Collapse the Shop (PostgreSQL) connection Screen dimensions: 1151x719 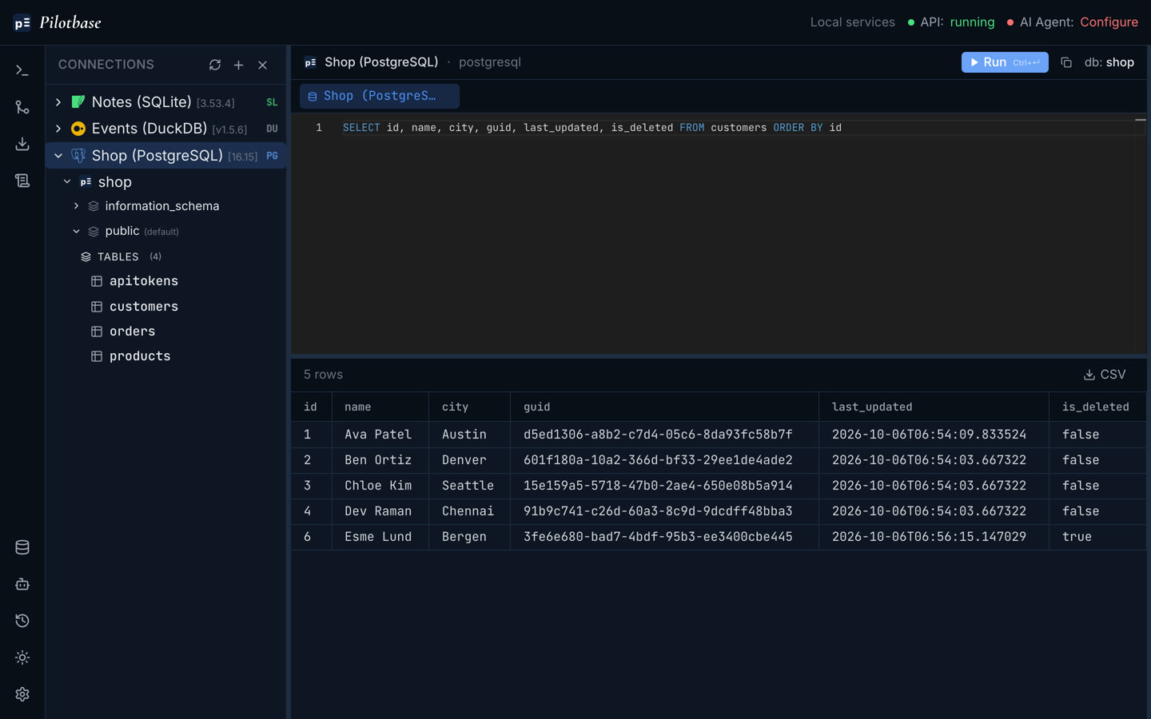[x=58, y=156]
